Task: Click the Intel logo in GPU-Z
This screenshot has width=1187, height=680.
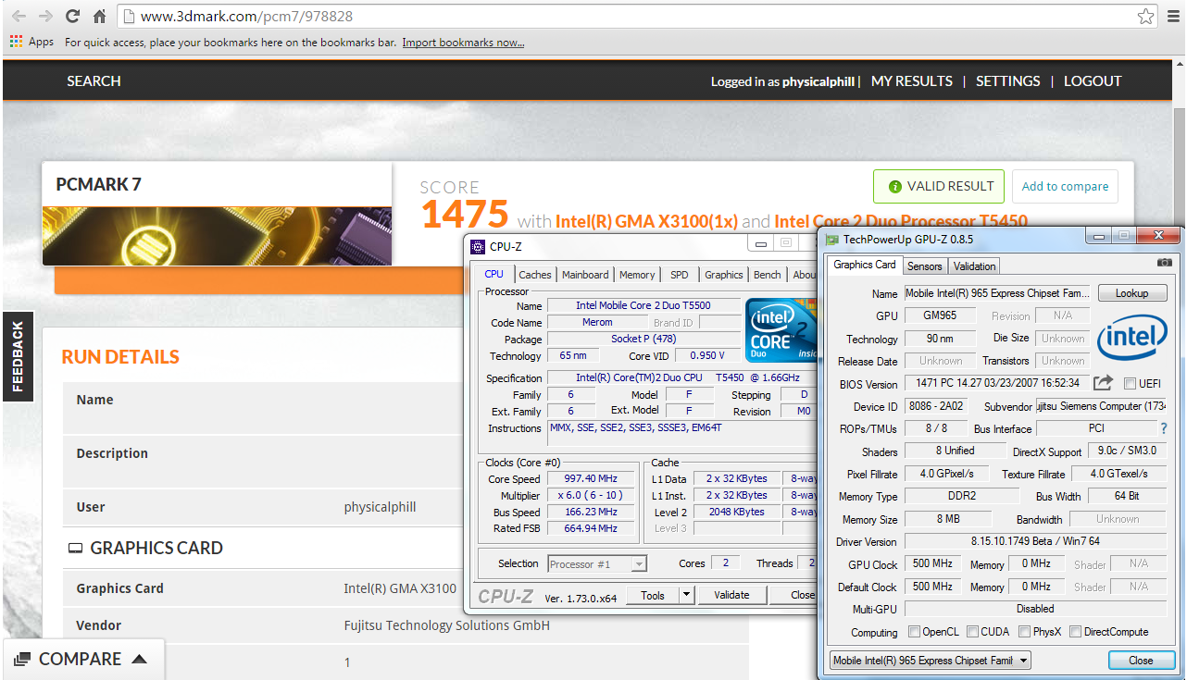Action: [x=1131, y=339]
